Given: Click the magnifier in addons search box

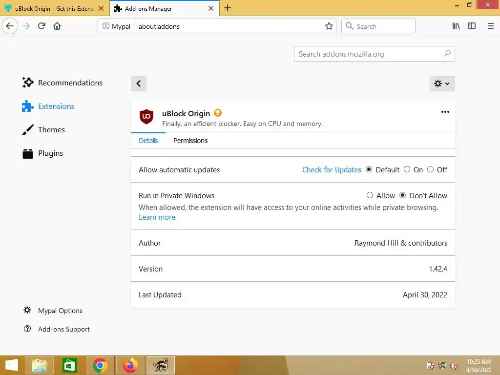Looking at the screenshot, I should click(447, 54).
